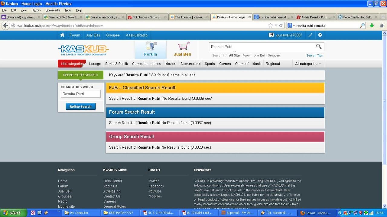
Task: Click the Kaskus home icon in blue navbar
Action: pyautogui.click(x=62, y=35)
